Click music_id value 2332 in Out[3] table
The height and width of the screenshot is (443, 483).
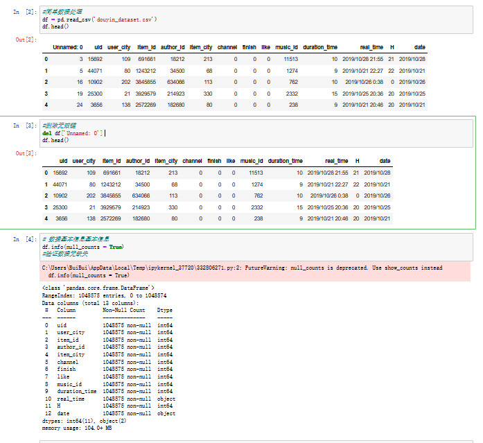[257, 207]
